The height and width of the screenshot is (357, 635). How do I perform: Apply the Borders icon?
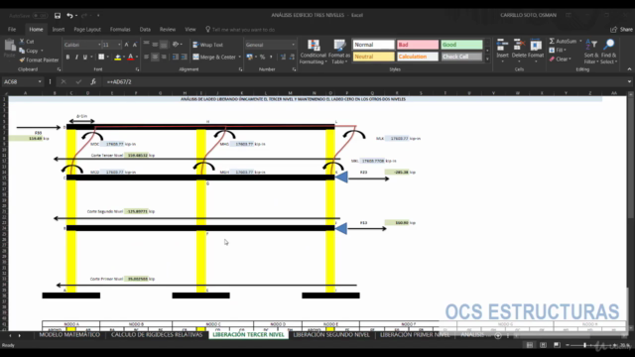[x=101, y=58]
